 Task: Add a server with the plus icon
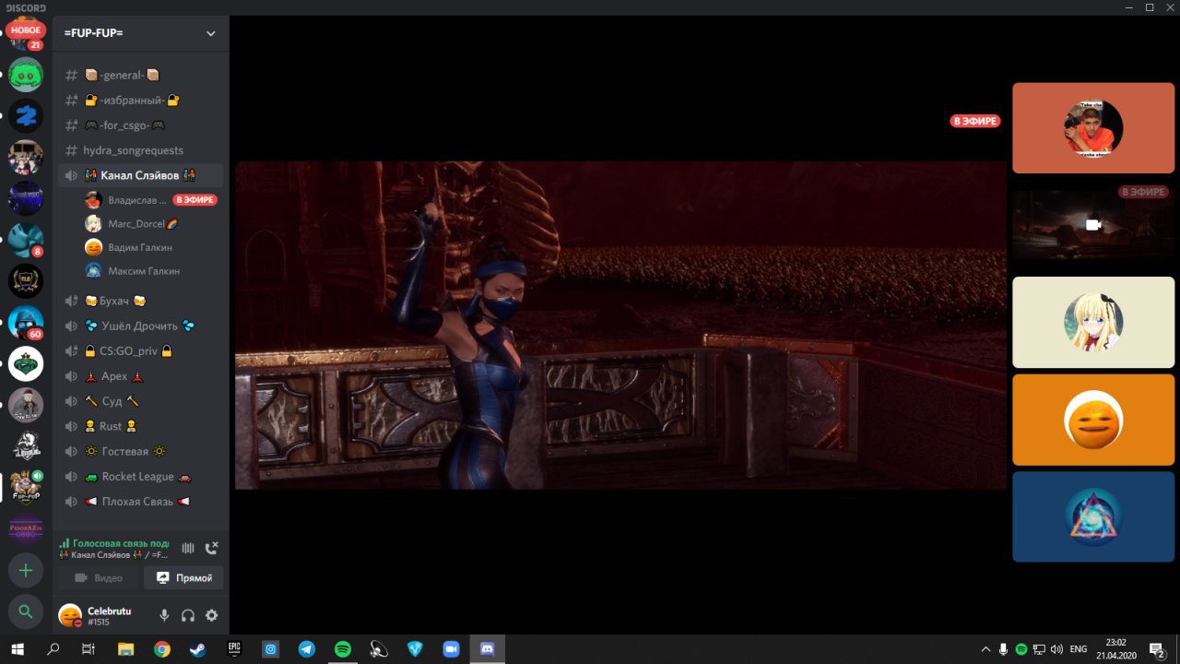click(x=26, y=571)
